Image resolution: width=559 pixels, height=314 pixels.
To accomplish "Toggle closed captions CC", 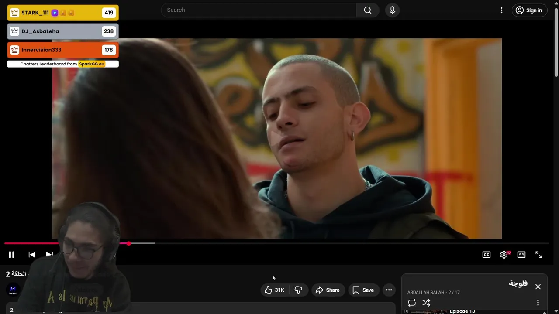I will tap(487, 255).
